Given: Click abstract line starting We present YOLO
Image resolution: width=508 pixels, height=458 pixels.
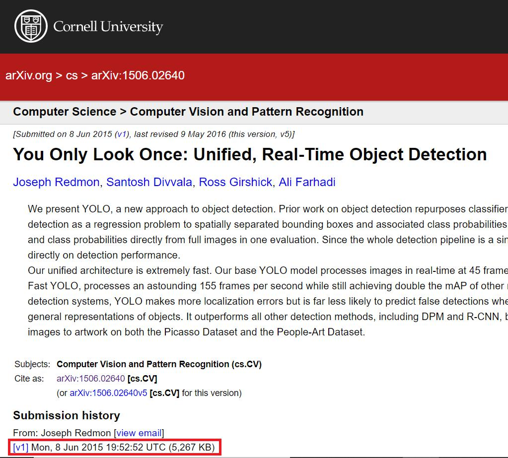Looking at the screenshot, I should [x=268, y=209].
